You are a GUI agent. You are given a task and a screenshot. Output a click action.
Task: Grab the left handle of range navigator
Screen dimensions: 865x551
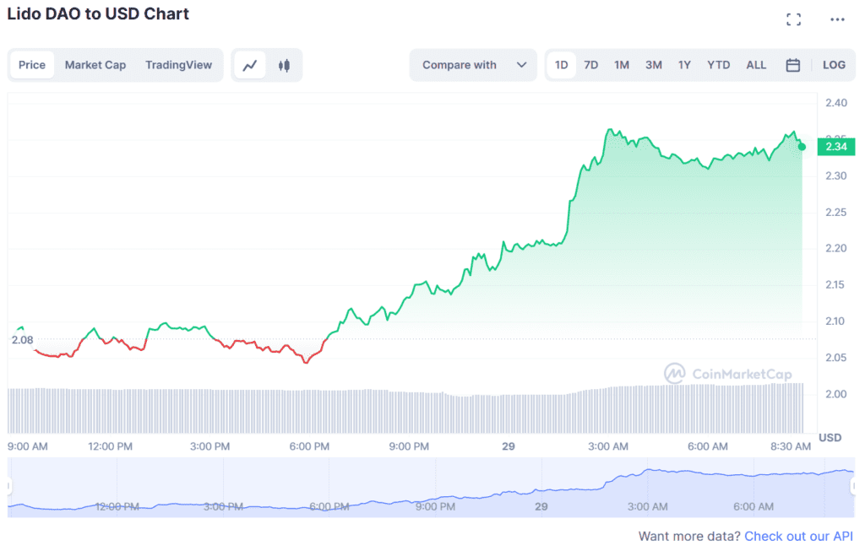coord(9,487)
